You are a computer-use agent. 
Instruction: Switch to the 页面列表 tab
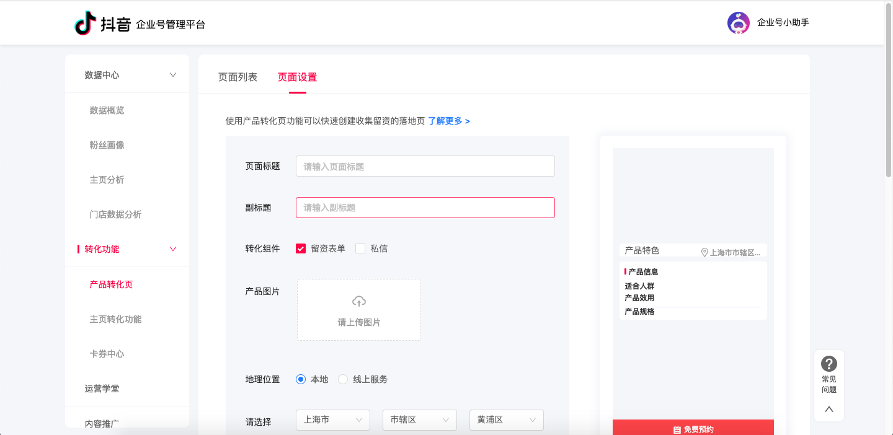[x=238, y=77]
